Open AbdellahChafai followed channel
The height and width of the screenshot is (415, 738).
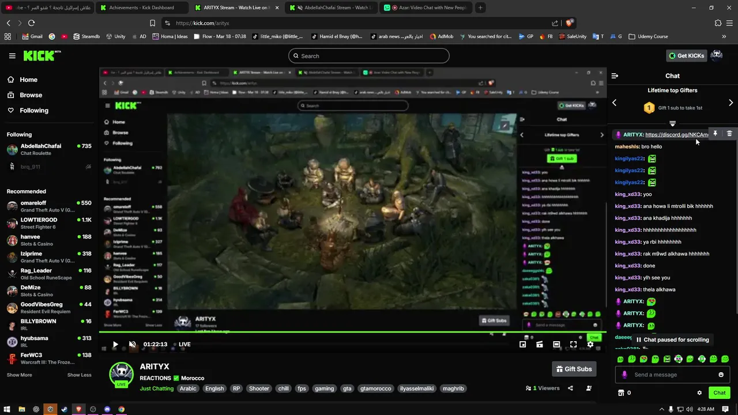[x=49, y=150]
